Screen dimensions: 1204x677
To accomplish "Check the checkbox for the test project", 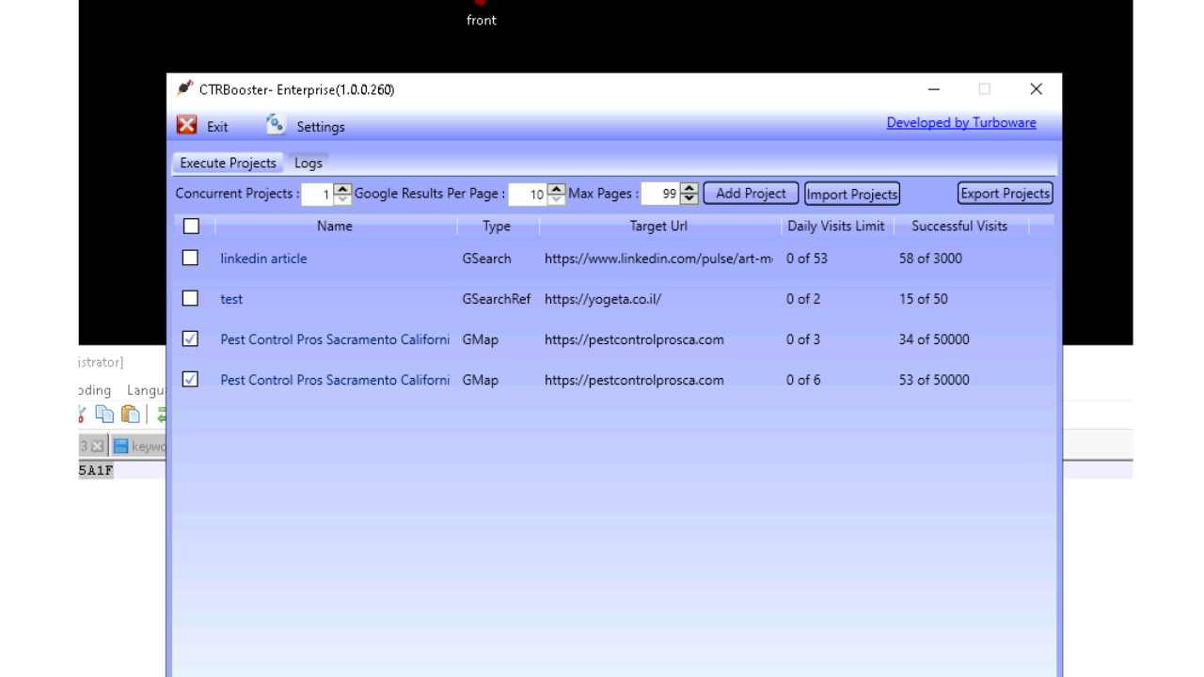I will [x=190, y=298].
